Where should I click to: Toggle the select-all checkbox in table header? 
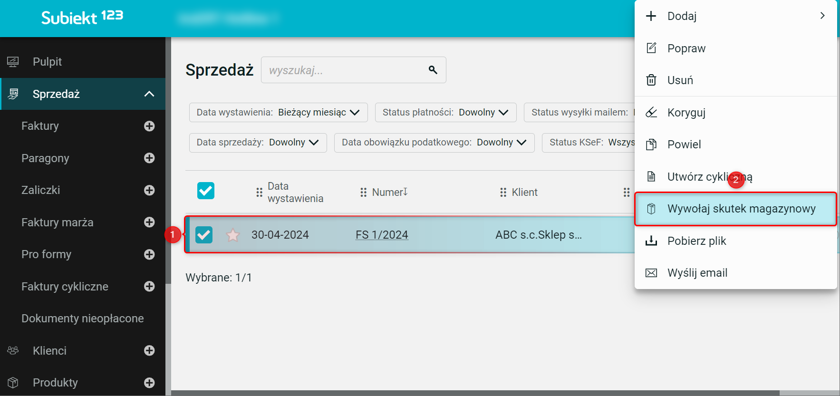(x=206, y=191)
